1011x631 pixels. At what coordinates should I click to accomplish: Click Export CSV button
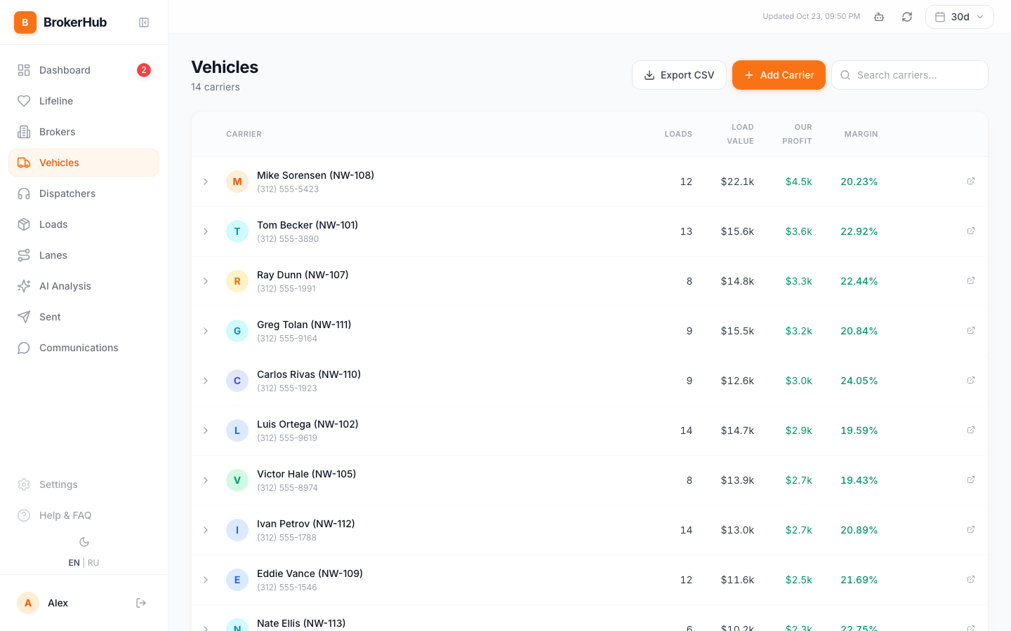679,75
